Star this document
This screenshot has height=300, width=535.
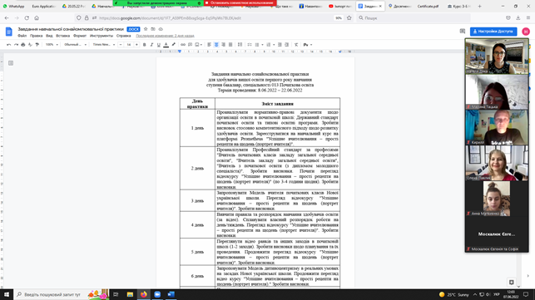[146, 29]
